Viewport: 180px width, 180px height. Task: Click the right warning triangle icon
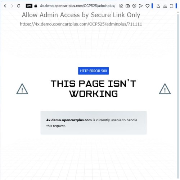pyautogui.click(x=165, y=89)
